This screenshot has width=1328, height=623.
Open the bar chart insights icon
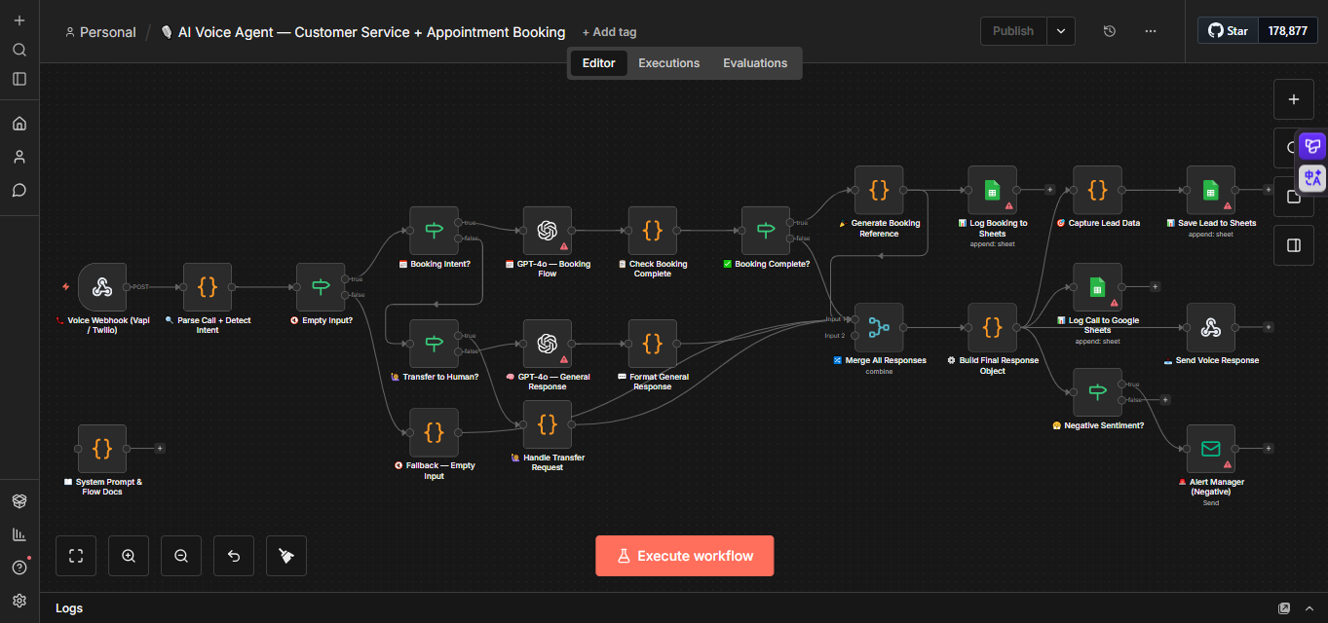pyautogui.click(x=19, y=533)
